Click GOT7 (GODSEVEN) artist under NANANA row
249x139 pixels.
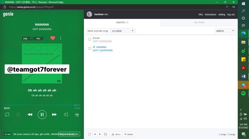103,50
